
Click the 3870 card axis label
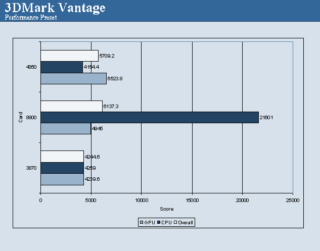(31, 168)
